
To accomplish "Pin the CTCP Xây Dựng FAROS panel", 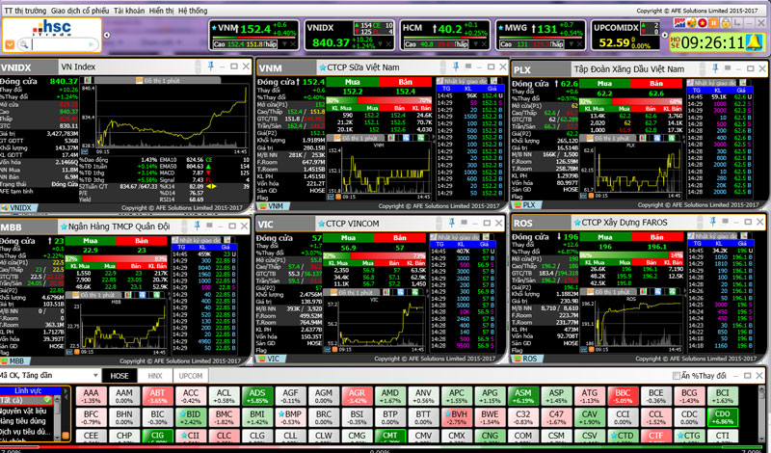I will [x=713, y=222].
